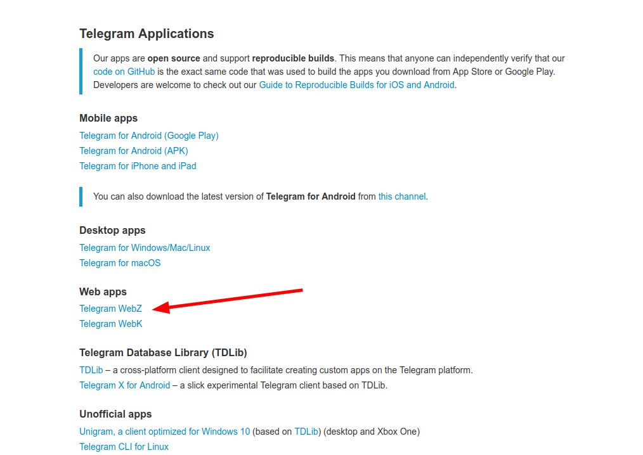Click the Unofficial apps heading

(115, 414)
